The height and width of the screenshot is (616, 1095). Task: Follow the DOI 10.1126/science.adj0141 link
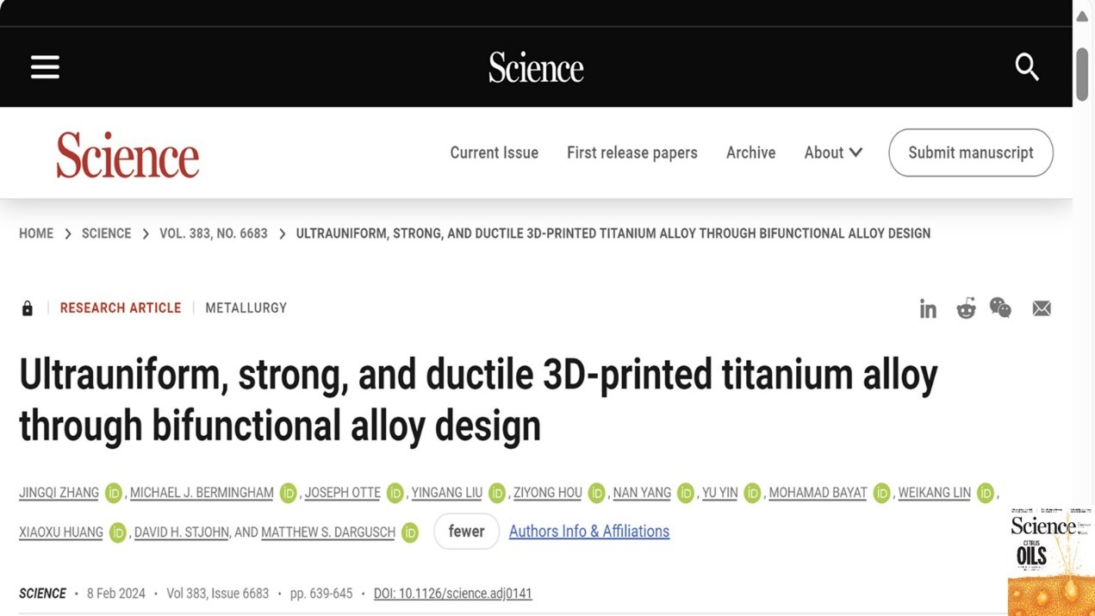454,594
